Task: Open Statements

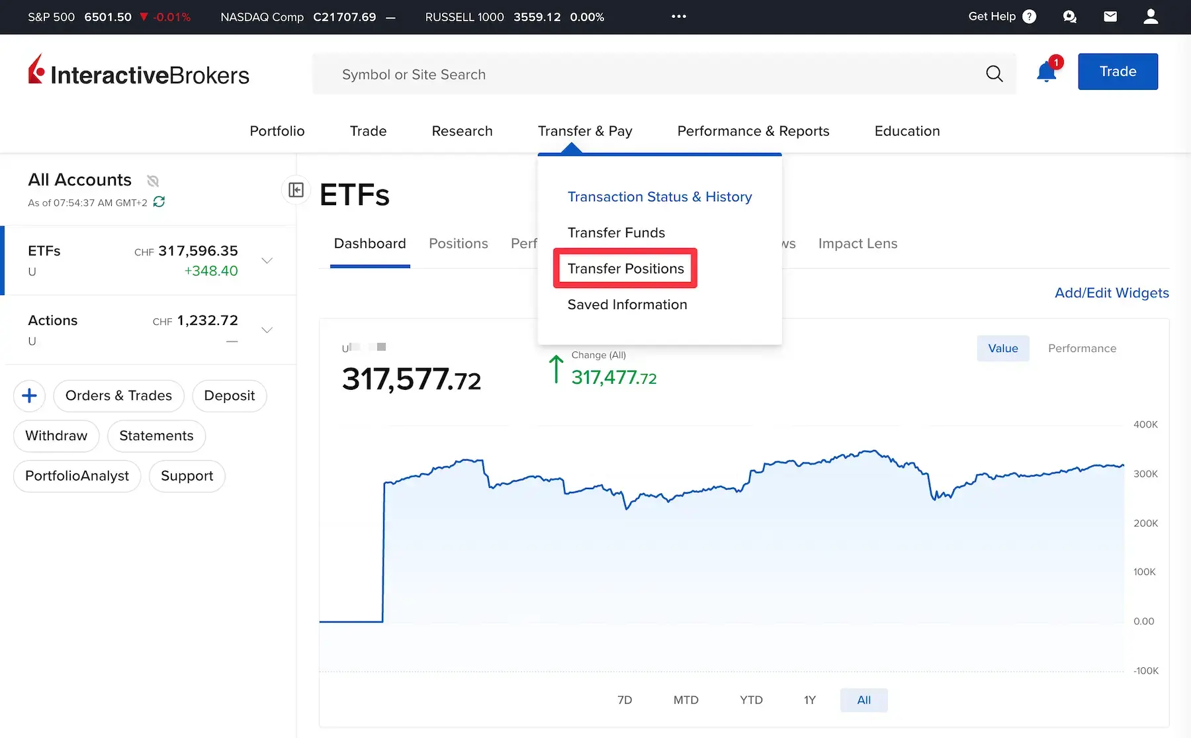Action: coord(157,436)
